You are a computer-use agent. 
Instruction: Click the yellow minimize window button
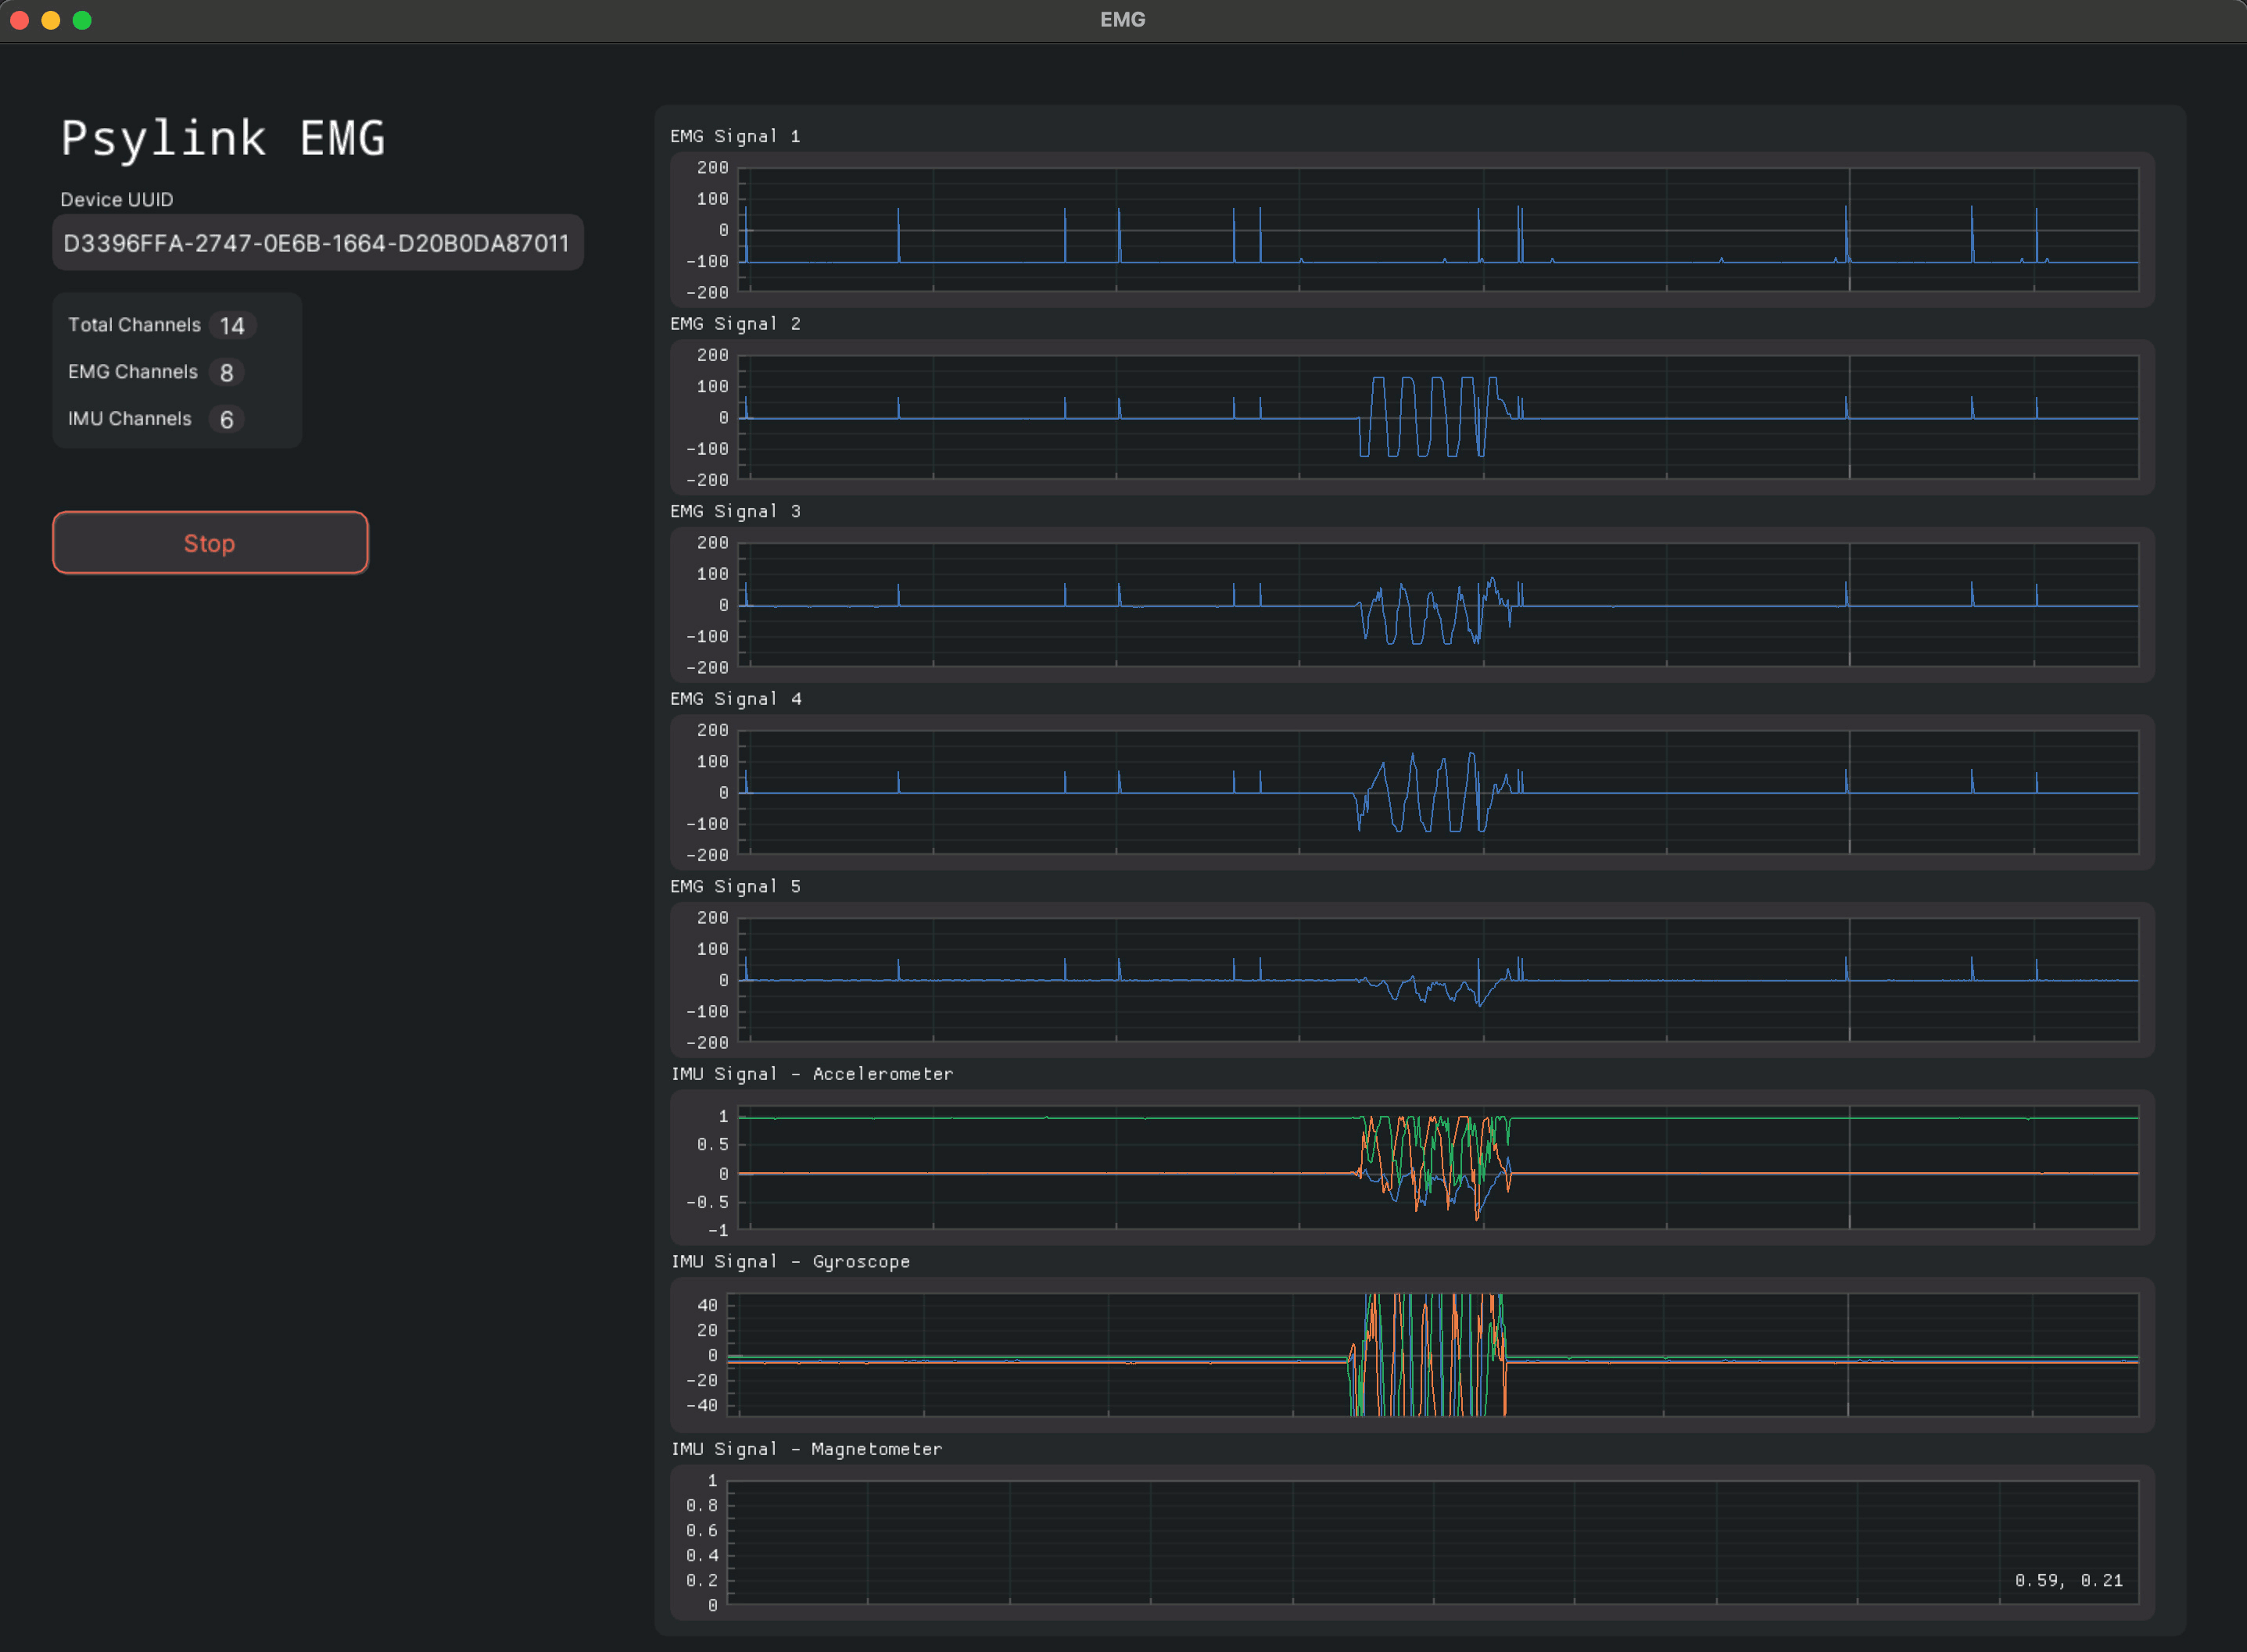(51, 20)
